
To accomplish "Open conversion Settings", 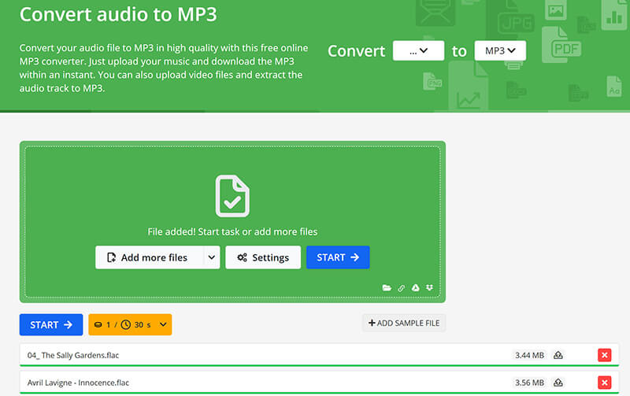I will point(263,257).
